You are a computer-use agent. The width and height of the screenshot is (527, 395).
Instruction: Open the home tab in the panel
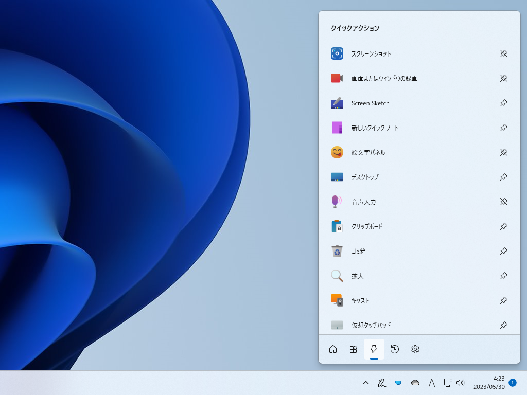(333, 349)
